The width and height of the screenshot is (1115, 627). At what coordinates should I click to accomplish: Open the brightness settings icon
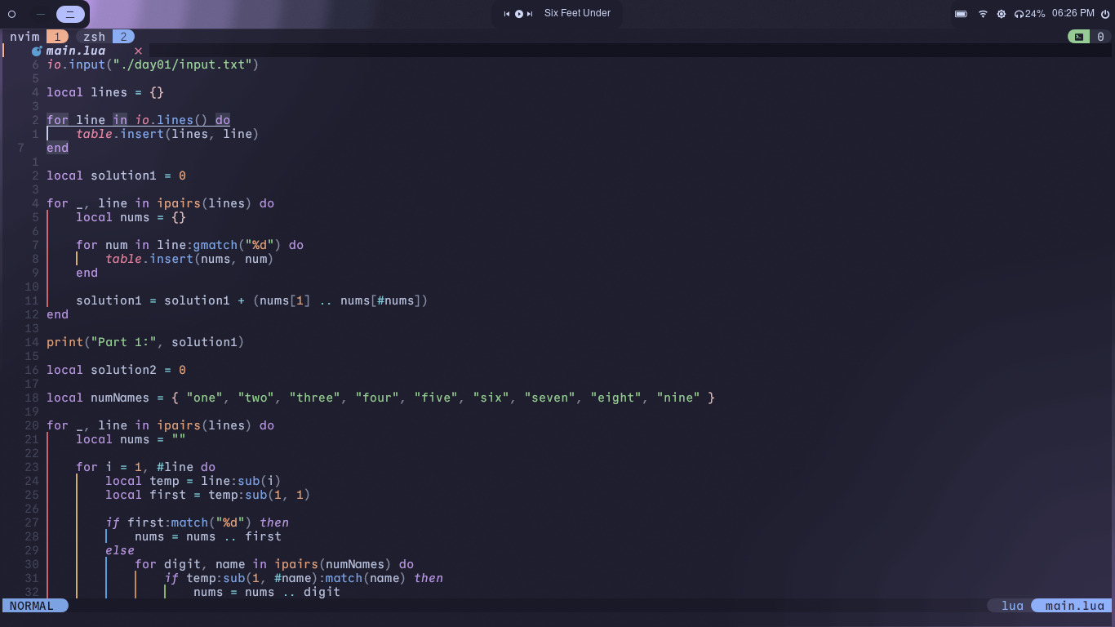1002,14
